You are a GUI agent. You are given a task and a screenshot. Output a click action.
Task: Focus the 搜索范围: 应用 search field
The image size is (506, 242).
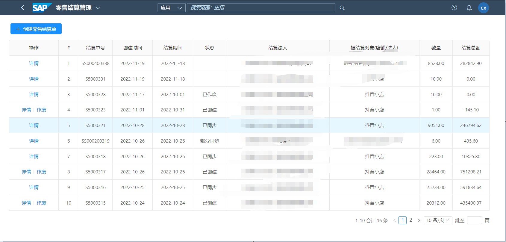261,8
